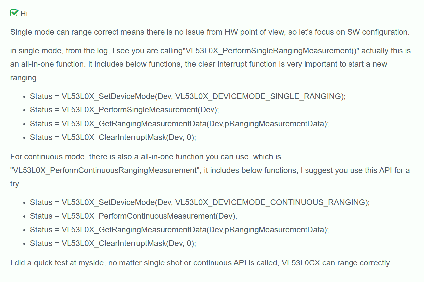Click the "Single mode can range correct" sentence
Image resolution: width=424 pixels, height=282 pixels.
(210, 32)
